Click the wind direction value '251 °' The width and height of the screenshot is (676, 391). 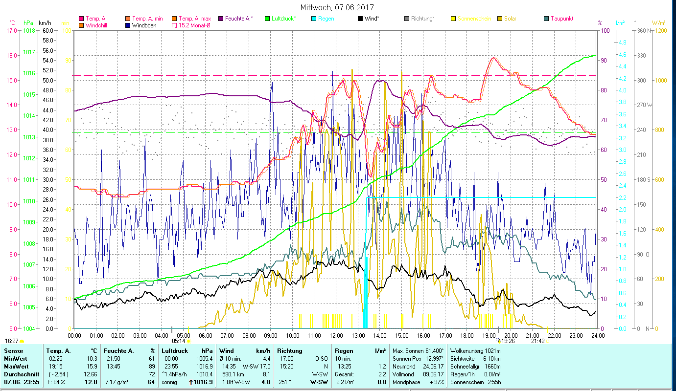tap(285, 382)
